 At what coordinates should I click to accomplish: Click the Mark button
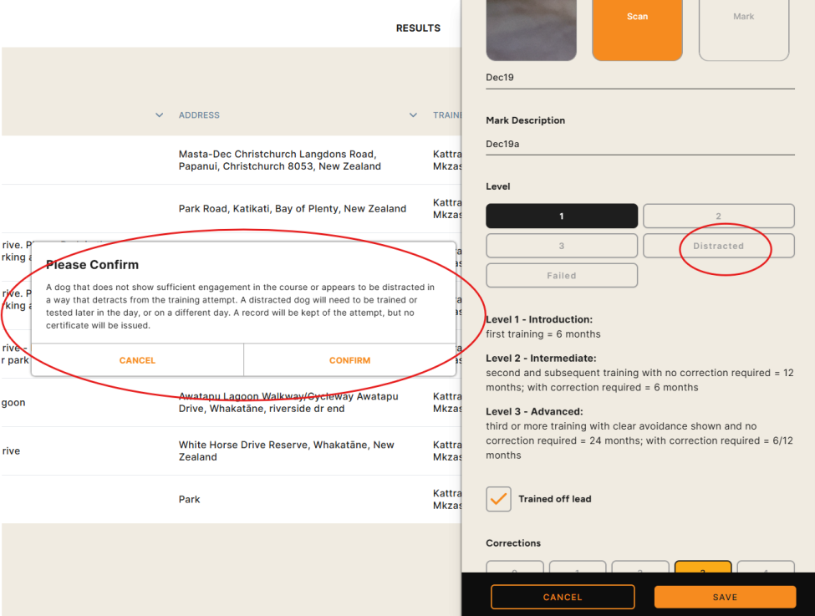[x=744, y=29]
